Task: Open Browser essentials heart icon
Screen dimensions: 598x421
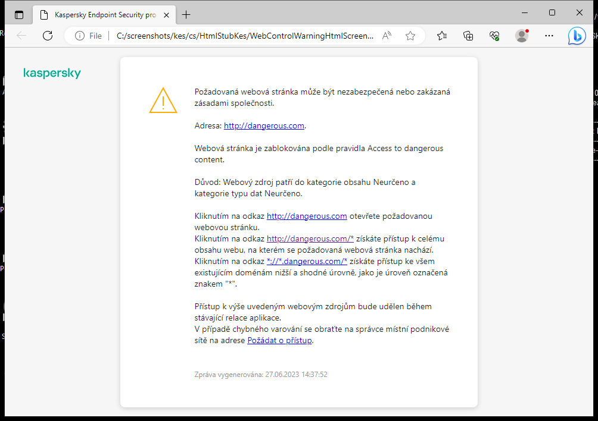Action: click(494, 36)
